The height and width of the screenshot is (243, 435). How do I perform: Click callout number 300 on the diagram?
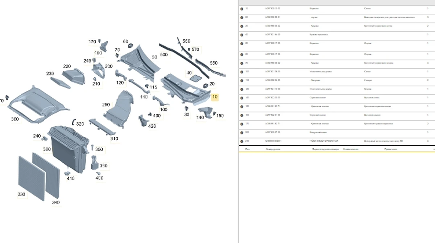tap(47, 149)
